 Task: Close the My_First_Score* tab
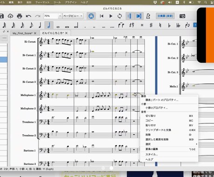tap(35, 33)
